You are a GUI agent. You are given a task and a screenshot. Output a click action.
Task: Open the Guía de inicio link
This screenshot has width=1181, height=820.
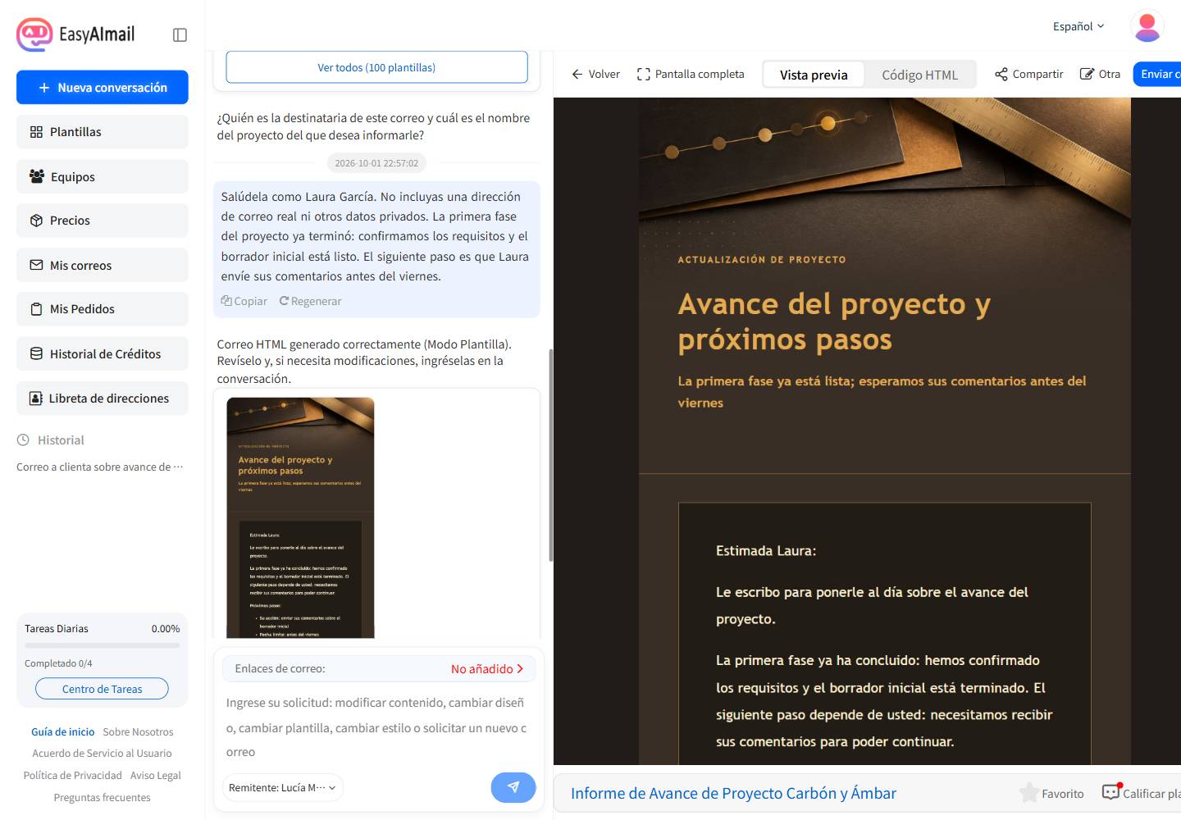[63, 731]
